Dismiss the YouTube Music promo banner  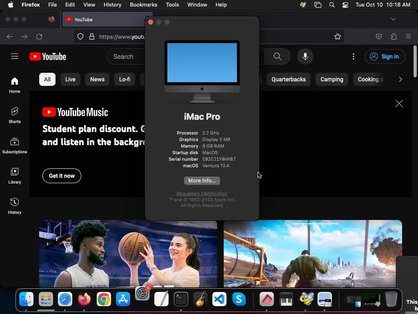coord(399,103)
